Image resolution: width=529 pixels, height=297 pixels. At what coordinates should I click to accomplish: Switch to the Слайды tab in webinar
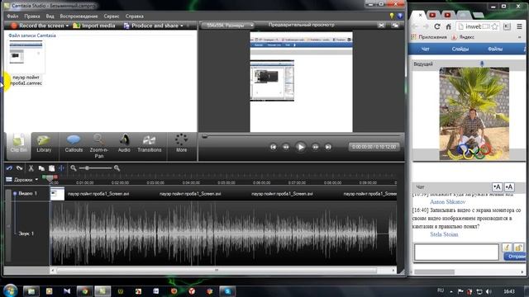pos(460,49)
